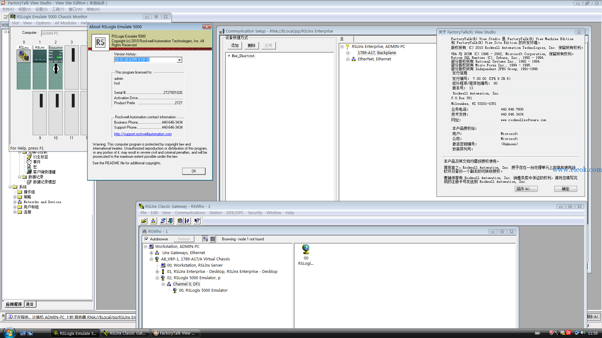Viewport: 602px width, 338px height.
Task: Click the empty chassis slot 3
Action: (72, 67)
